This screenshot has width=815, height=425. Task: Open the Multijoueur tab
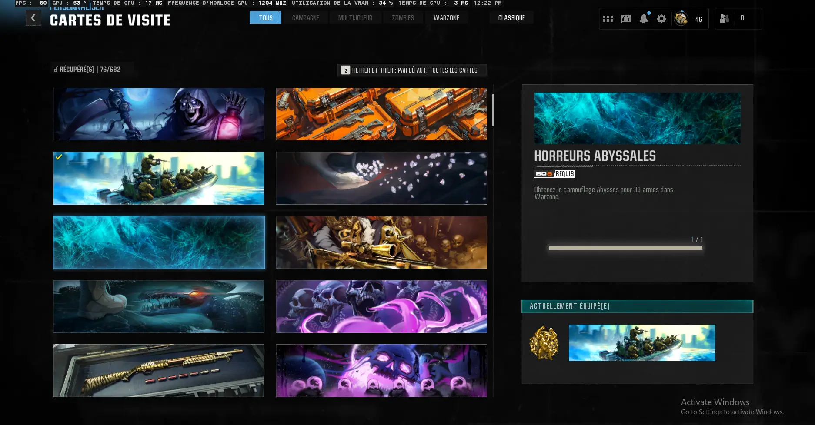tap(355, 18)
